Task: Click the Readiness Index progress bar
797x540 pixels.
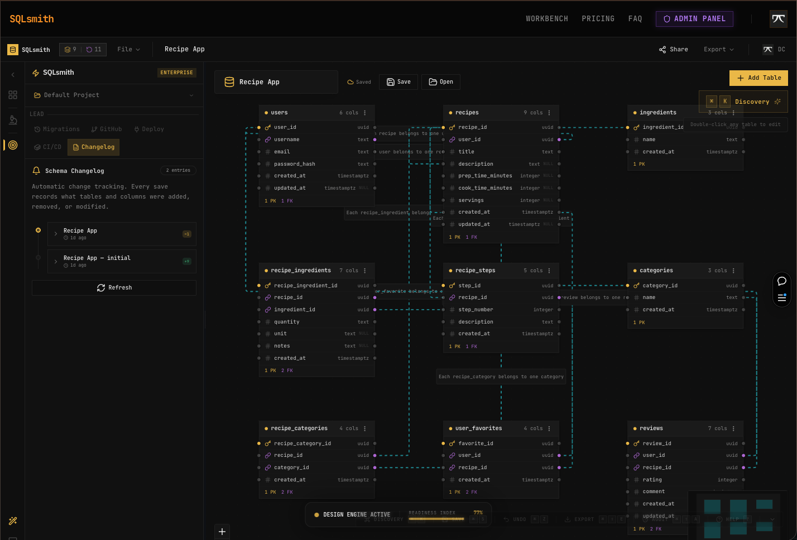Action: [436, 518]
